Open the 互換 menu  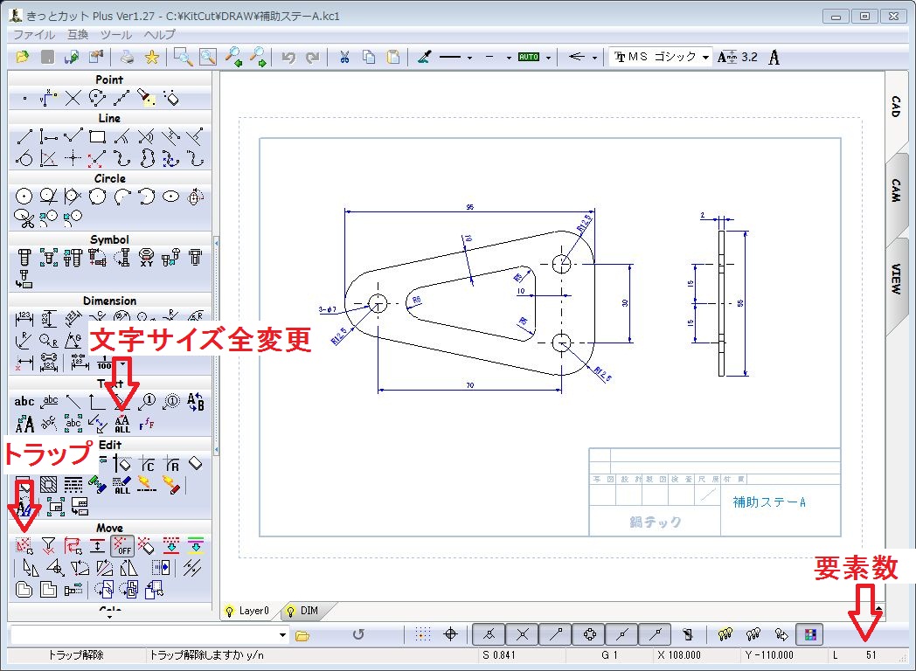click(78, 34)
